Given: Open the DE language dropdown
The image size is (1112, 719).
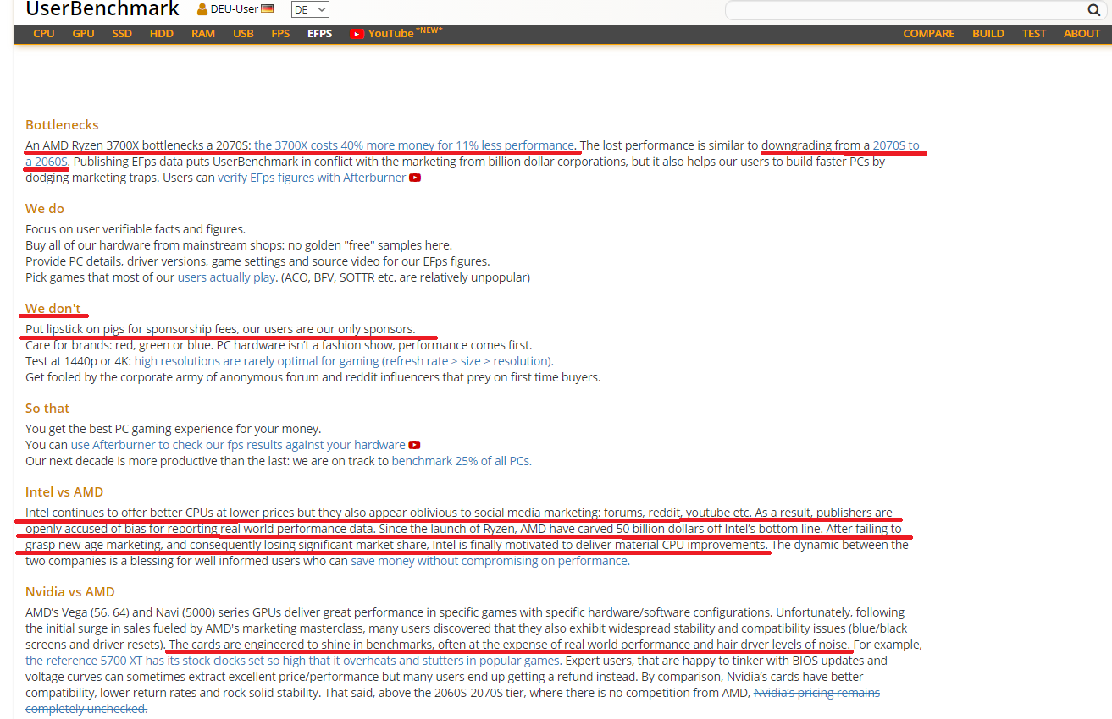Looking at the screenshot, I should click(310, 9).
